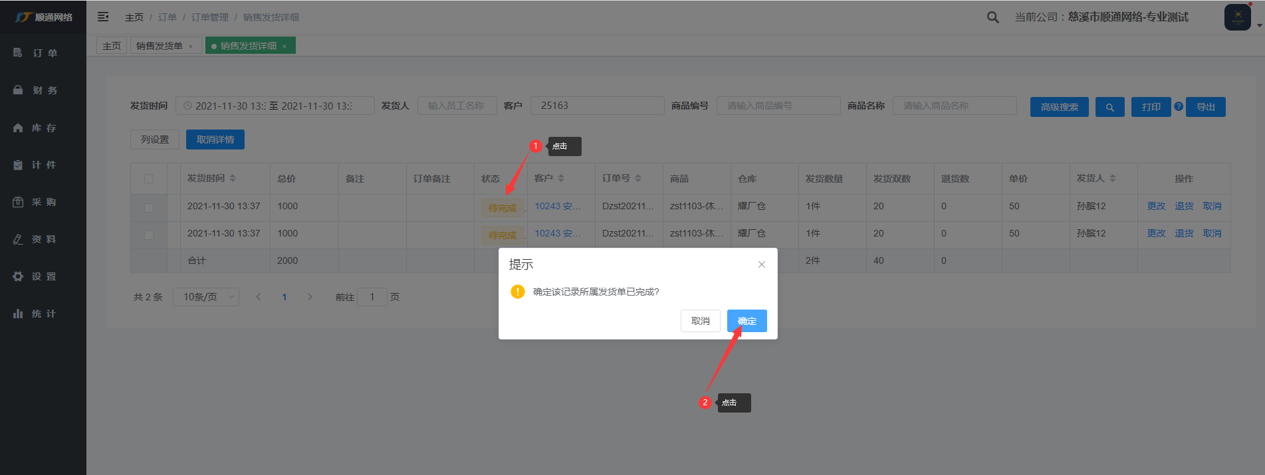
Task: Click the sidebar collapse hamburger icon
Action: (x=103, y=17)
